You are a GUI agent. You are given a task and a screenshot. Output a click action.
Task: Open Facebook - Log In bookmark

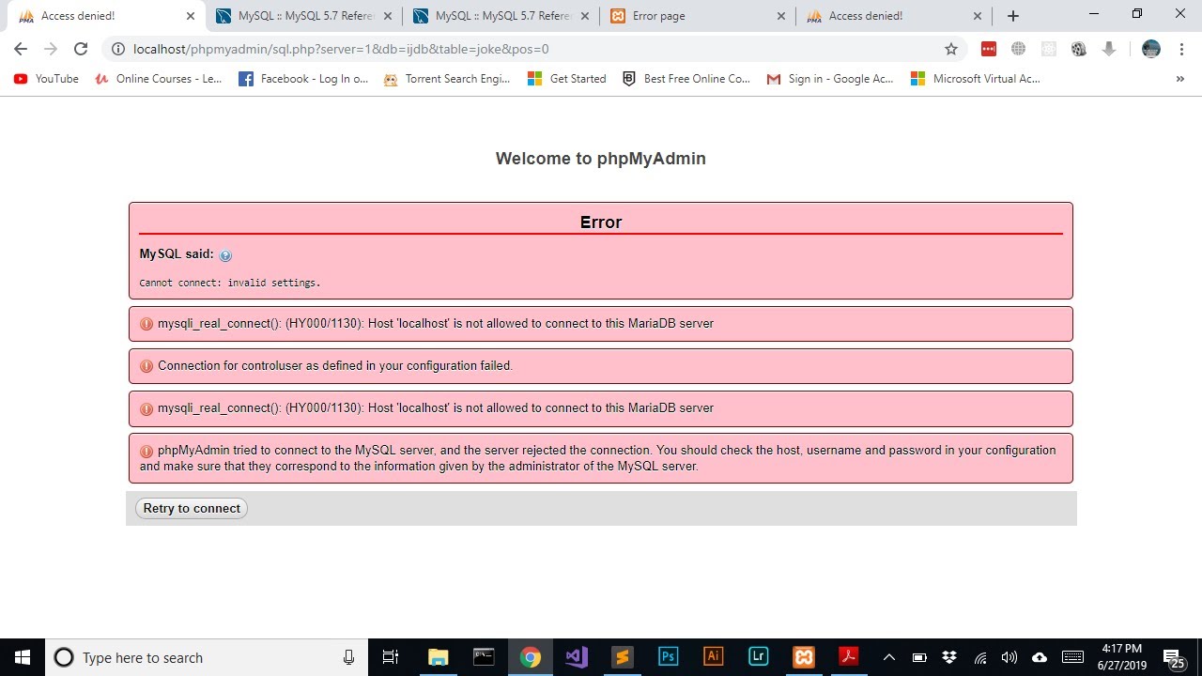(x=303, y=79)
